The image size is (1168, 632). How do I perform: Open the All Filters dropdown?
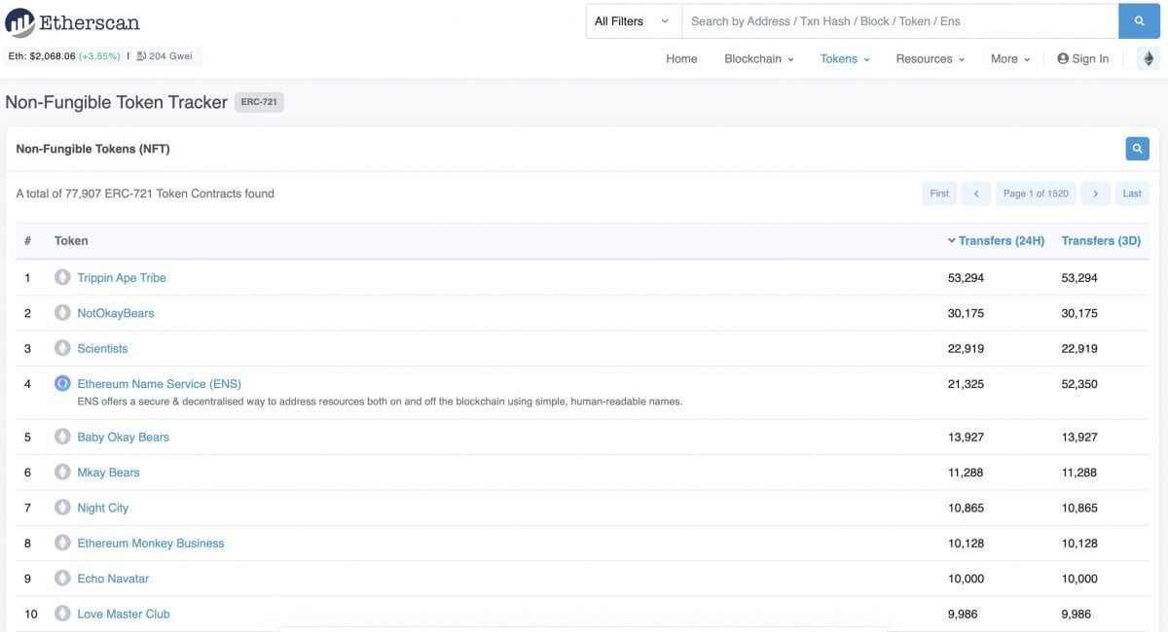(x=633, y=20)
